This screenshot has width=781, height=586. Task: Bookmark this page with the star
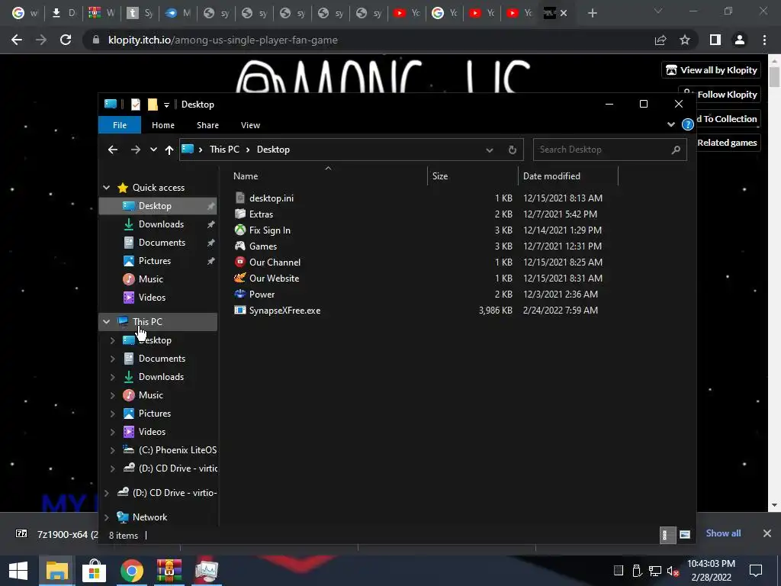pyautogui.click(x=685, y=40)
